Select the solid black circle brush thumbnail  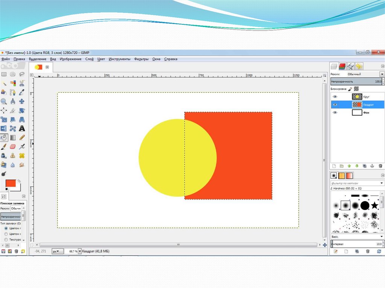pos(365,205)
